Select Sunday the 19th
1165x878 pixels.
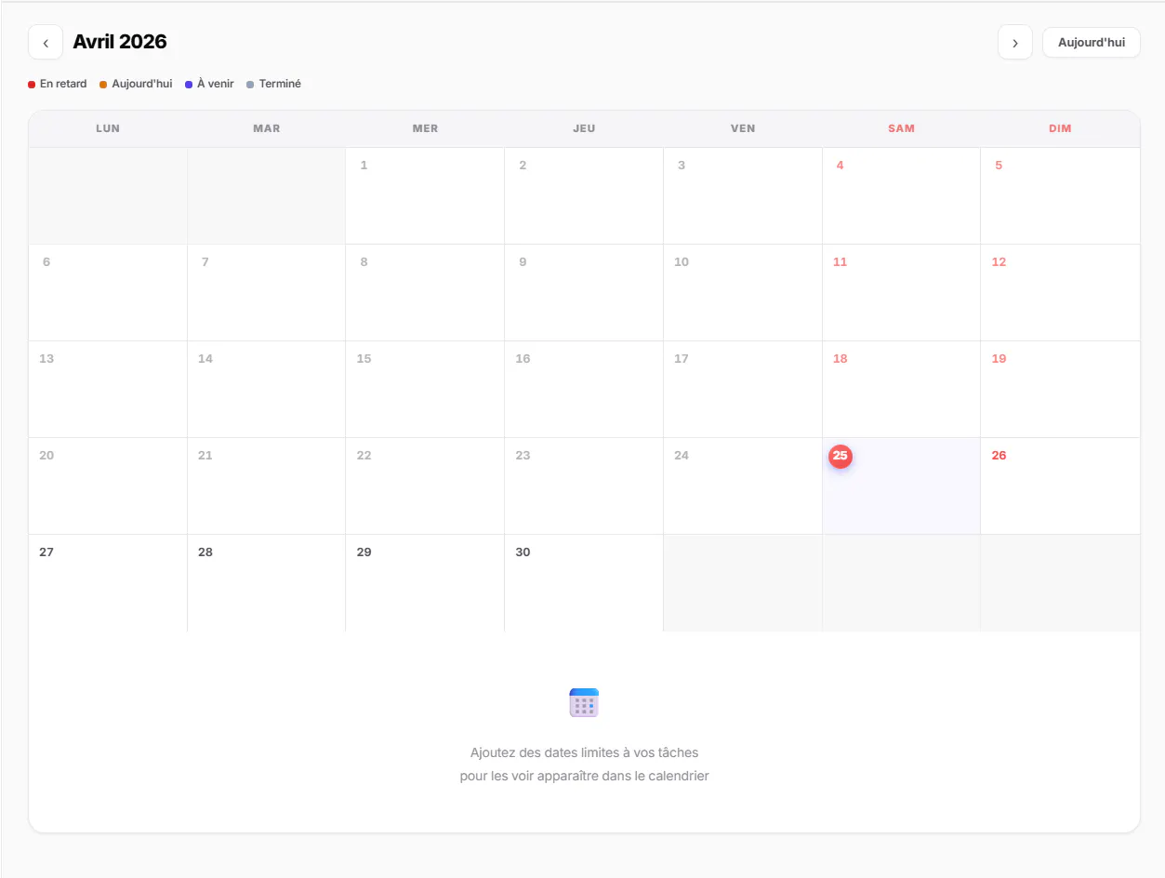(1060, 389)
